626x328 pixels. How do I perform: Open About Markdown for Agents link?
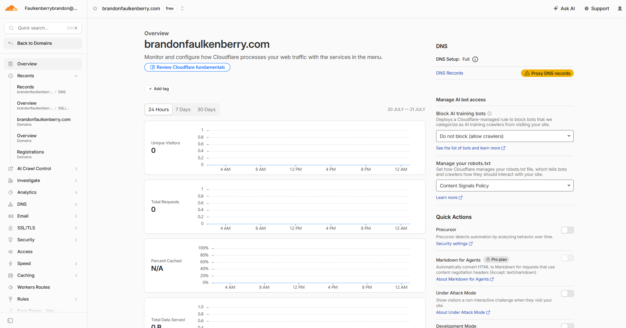point(465,279)
